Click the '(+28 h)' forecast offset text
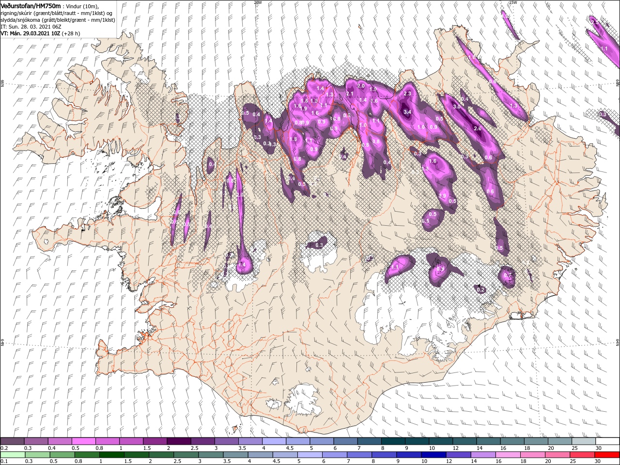The image size is (620, 465). [x=71, y=34]
